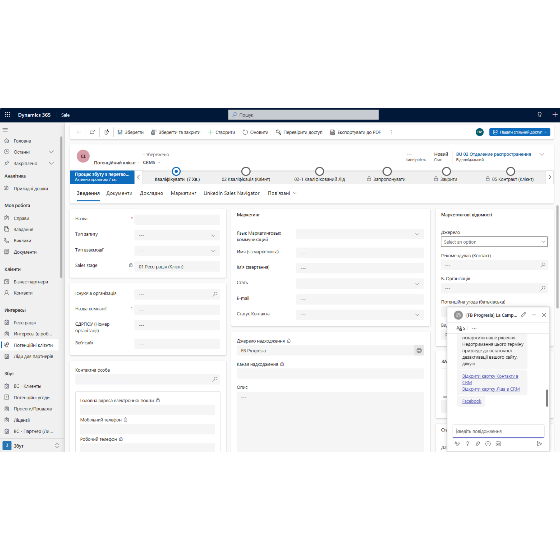The height and width of the screenshot is (560, 560).
Task: Select the Кваліфікувати stage circle
Action: [x=176, y=171]
